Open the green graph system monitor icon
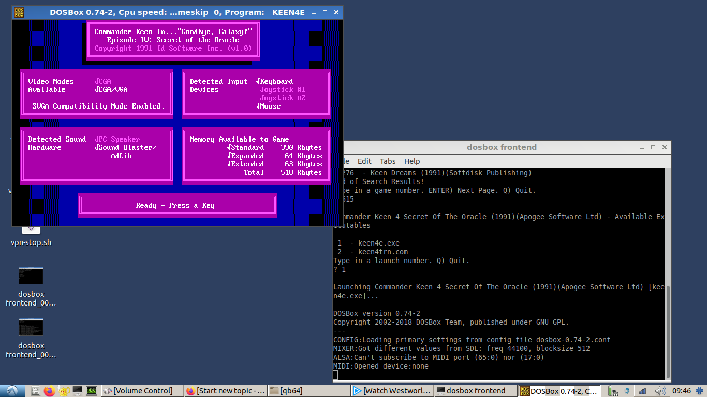Viewport: 707px width, 397px height. pos(92,391)
